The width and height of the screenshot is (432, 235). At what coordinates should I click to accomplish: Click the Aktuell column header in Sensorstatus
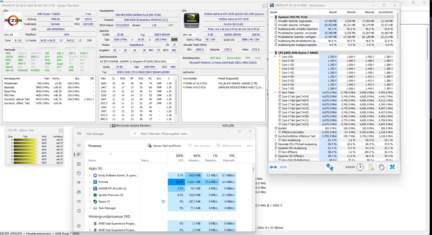click(x=329, y=12)
